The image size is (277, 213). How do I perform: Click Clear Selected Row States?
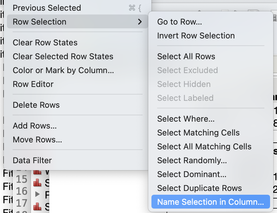click(x=63, y=56)
